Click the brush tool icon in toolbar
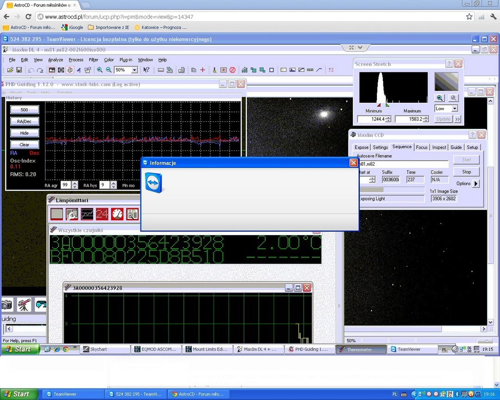 tap(215, 70)
